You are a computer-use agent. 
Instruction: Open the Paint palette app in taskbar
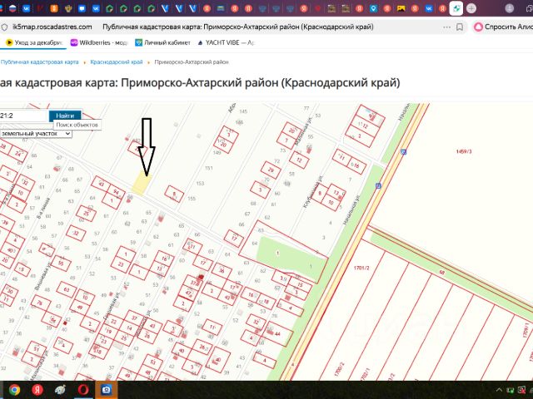(61, 390)
